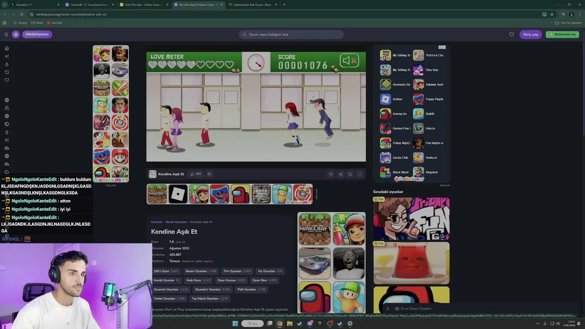Open the Tüm Yer İşaretleri folder
Viewport: 585px width, 329px height.
coord(569,23)
